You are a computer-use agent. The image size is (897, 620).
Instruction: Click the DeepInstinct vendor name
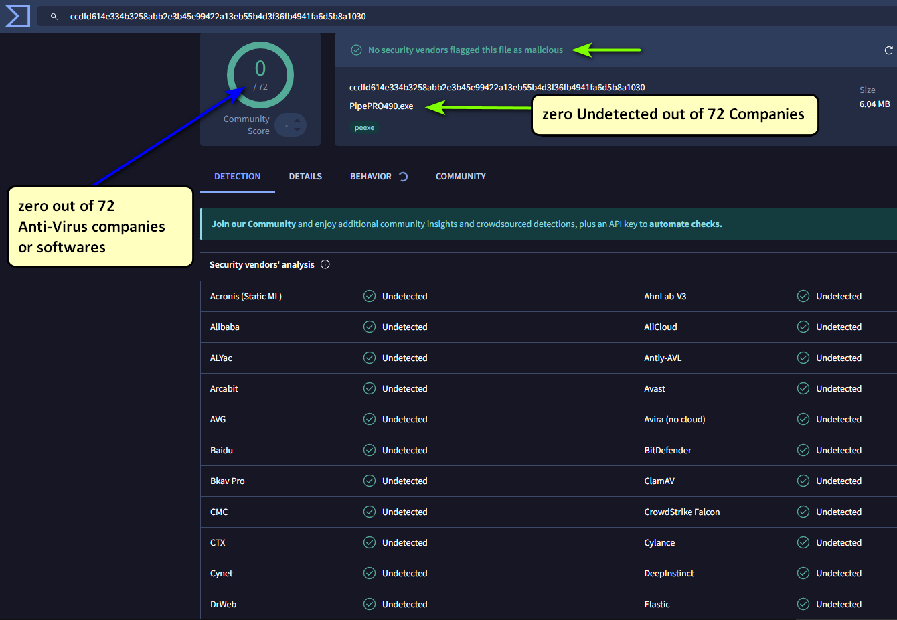[669, 573]
